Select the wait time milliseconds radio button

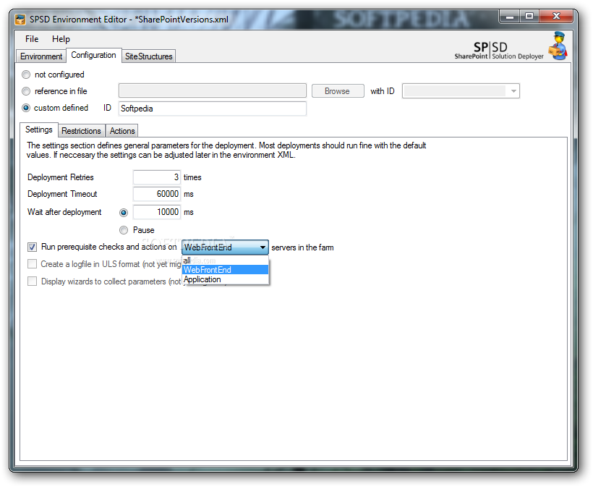[124, 213]
